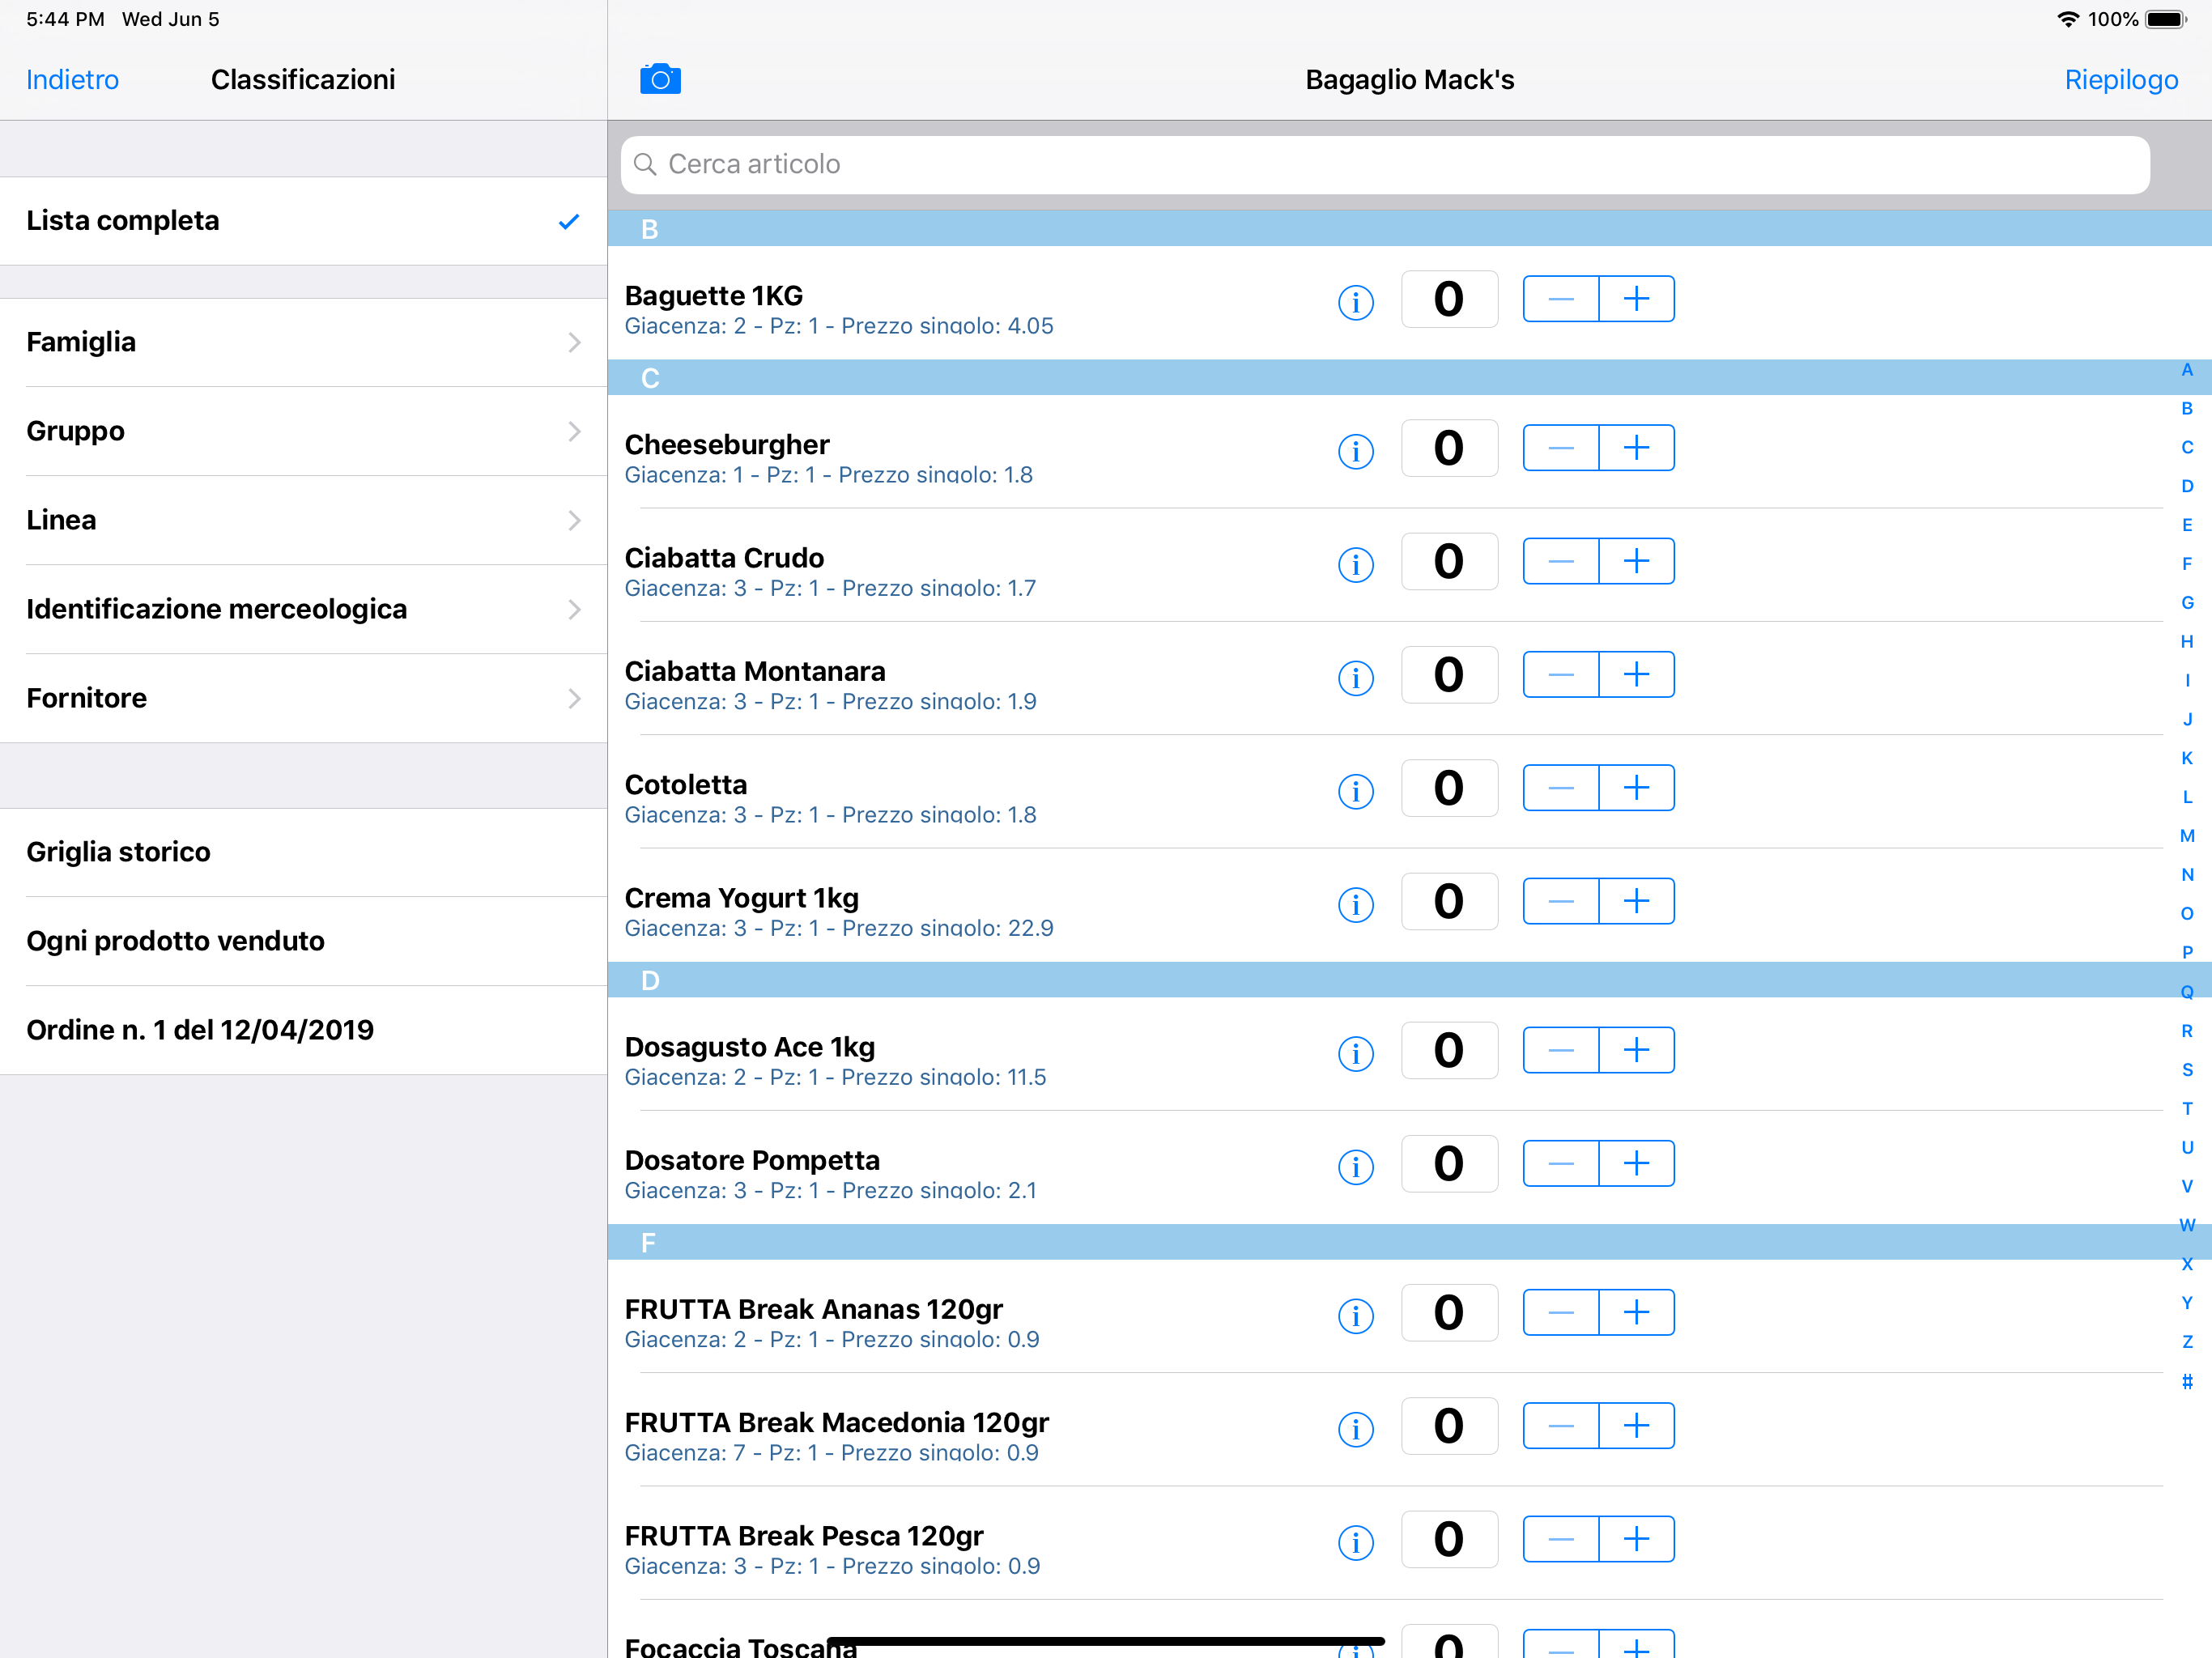Select the Lista completa option
The width and height of the screenshot is (2212, 1658).
(x=303, y=221)
